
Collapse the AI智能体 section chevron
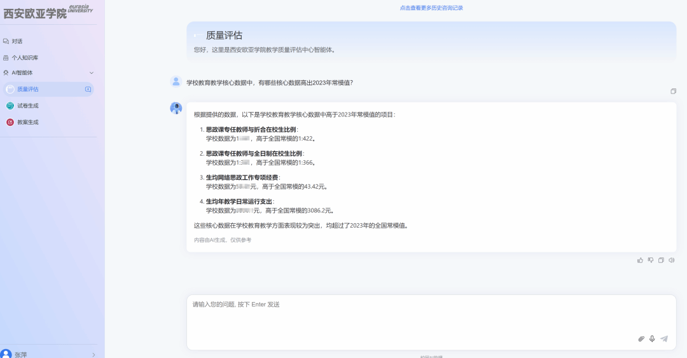pyautogui.click(x=91, y=73)
